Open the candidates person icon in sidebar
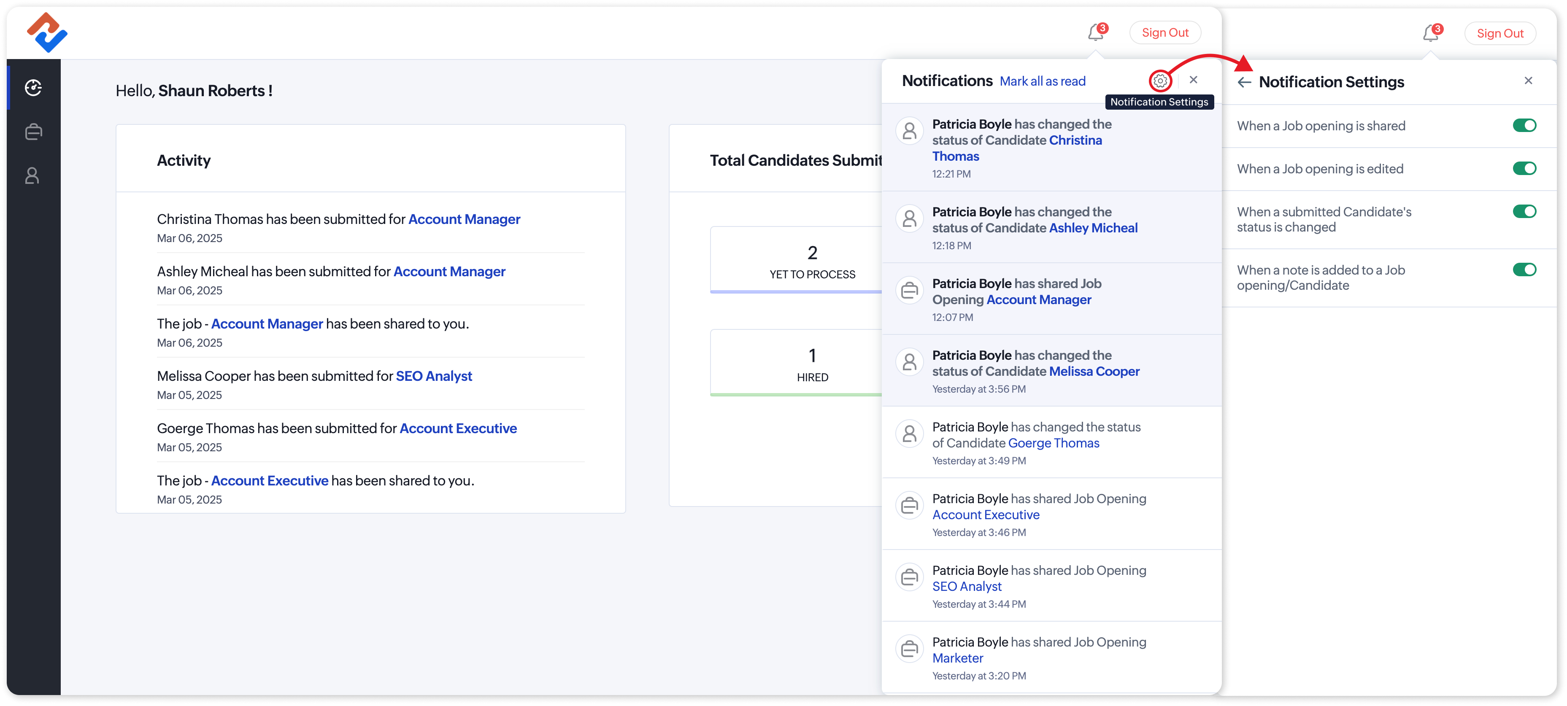Image resolution: width=1567 pixels, height=706 pixels. click(33, 176)
